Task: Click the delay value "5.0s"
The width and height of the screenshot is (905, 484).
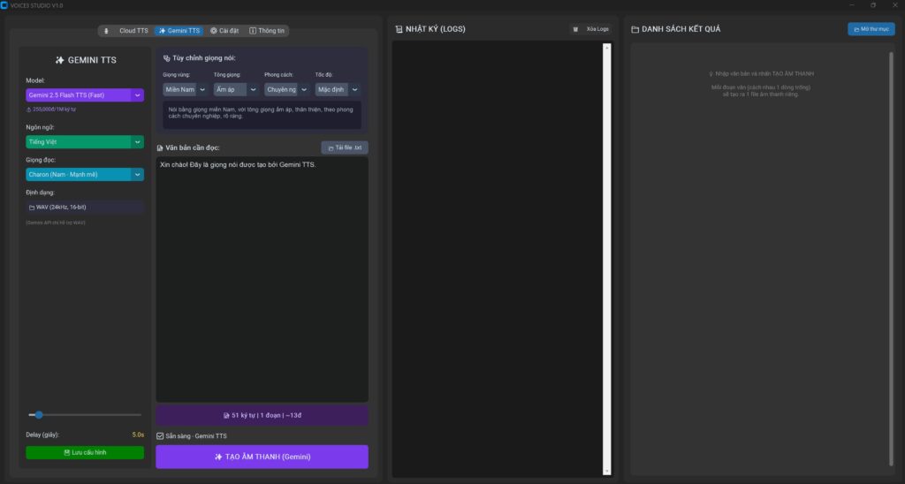Action: (138, 435)
